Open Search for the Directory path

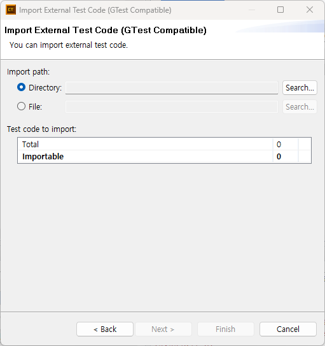coord(300,87)
